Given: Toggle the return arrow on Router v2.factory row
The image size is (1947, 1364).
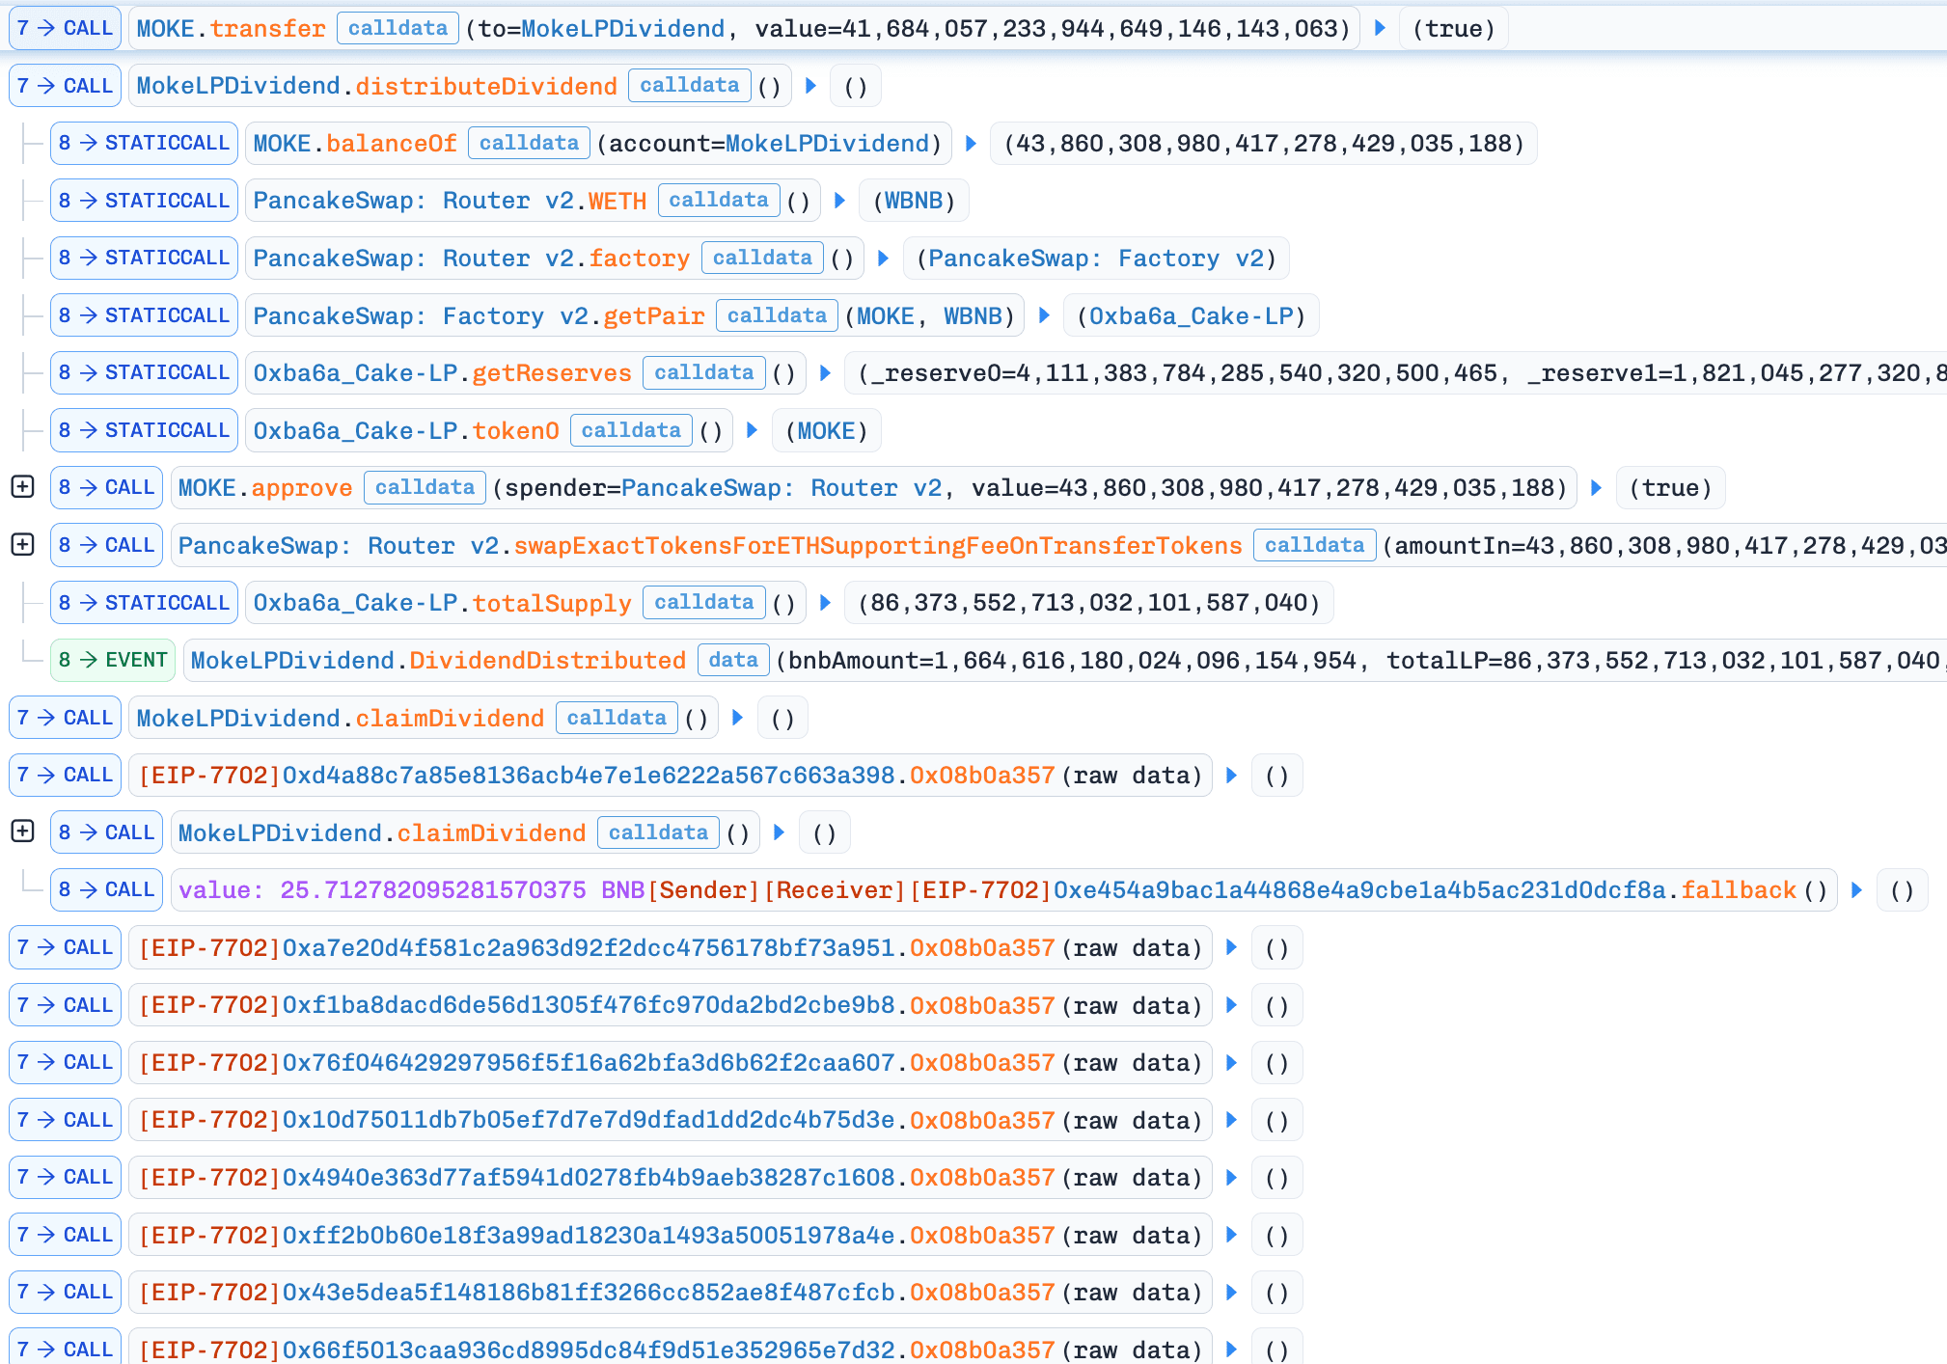Looking at the screenshot, I should 883,258.
